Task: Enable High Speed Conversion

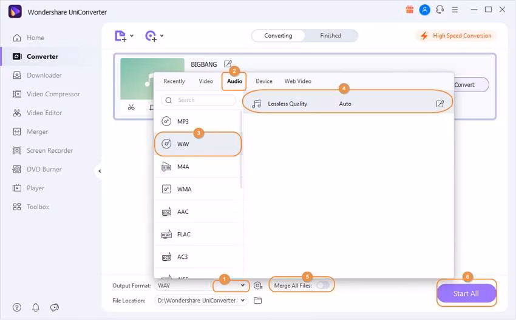Action: [456, 36]
